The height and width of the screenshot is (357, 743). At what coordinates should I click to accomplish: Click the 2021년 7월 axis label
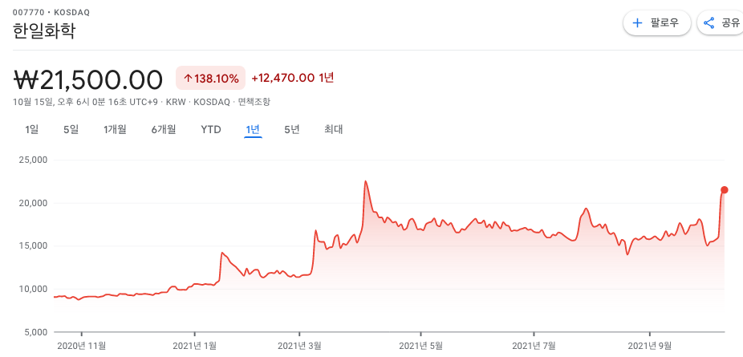point(534,346)
